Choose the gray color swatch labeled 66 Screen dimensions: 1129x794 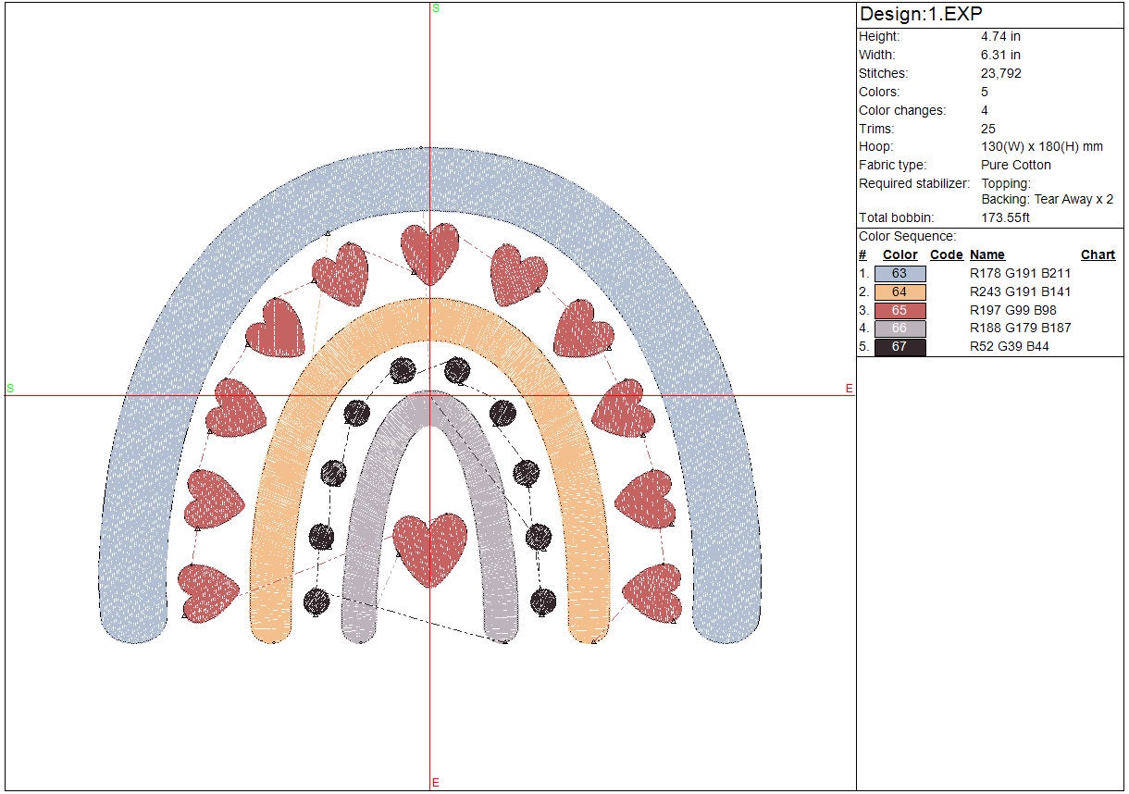(899, 329)
